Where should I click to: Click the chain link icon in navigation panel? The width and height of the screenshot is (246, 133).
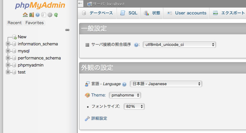pyautogui.click(x=67, y=30)
